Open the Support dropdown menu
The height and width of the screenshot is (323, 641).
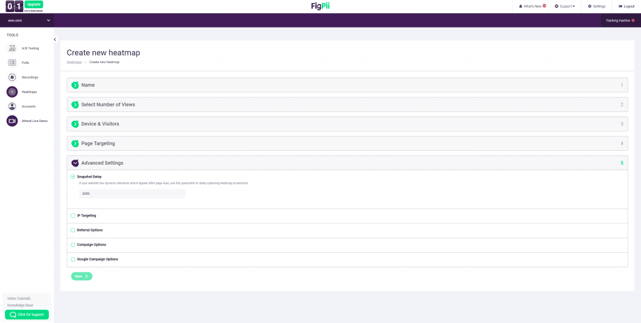pos(565,6)
